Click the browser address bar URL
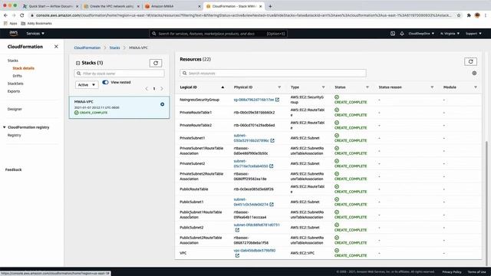491x276 pixels. click(x=243, y=15)
